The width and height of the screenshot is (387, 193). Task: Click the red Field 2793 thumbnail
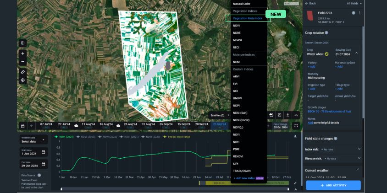(x=310, y=16)
